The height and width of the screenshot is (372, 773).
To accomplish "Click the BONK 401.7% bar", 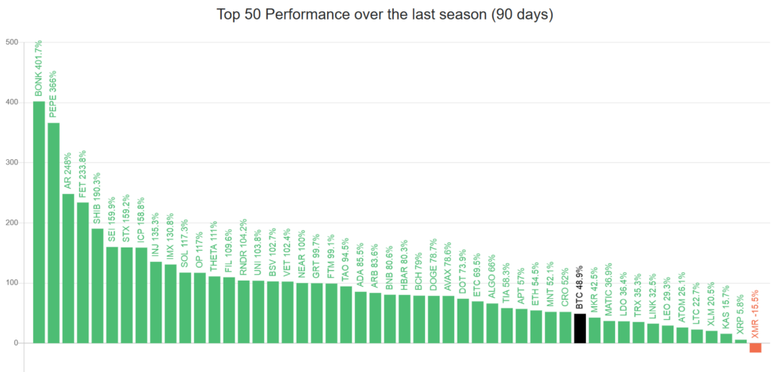I will 39,222.
